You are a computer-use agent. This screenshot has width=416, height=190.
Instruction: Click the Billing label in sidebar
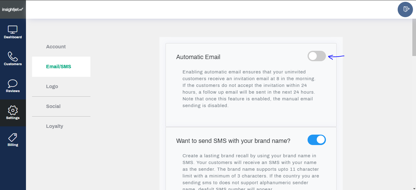[13, 145]
